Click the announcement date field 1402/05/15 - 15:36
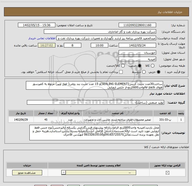Image resolution: width=192 pixels, height=186 pixels. (x=37, y=25)
